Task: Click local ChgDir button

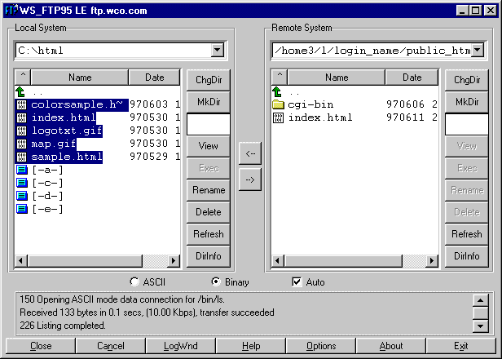Action: pyautogui.click(x=209, y=80)
